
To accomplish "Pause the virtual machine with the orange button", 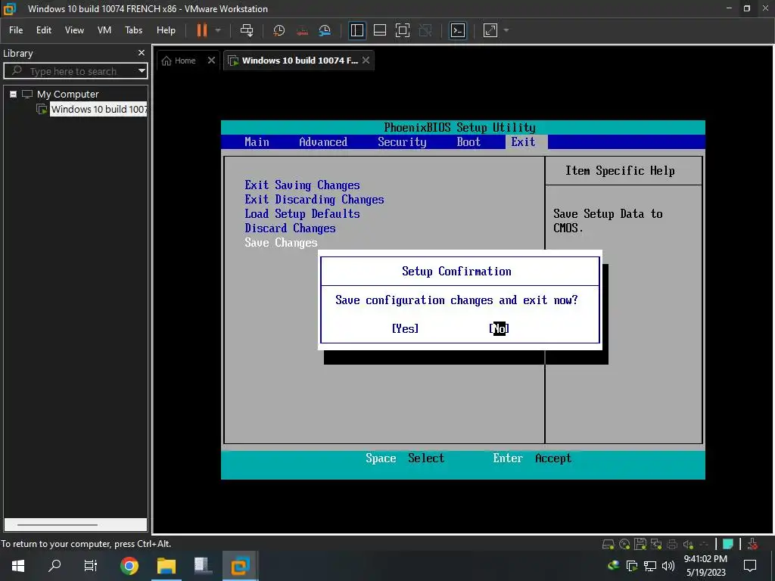I will [201, 30].
